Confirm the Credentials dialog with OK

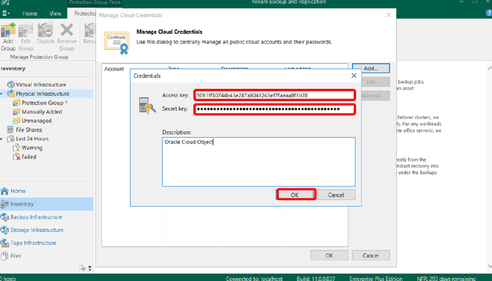(296, 195)
